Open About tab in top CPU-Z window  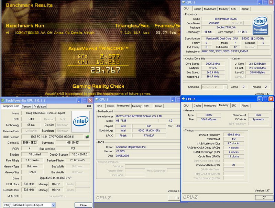pyautogui.click(x=245, y=9)
